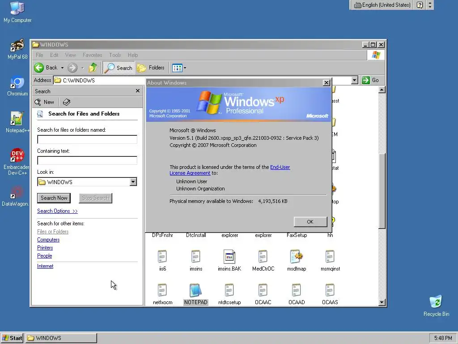Click English (United States) language indicator
The height and width of the screenshot is (344, 458).
coord(382,4)
